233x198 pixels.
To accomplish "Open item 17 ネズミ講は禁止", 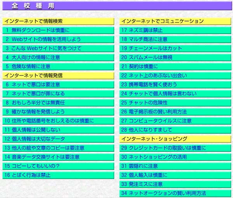I will point(175,30).
